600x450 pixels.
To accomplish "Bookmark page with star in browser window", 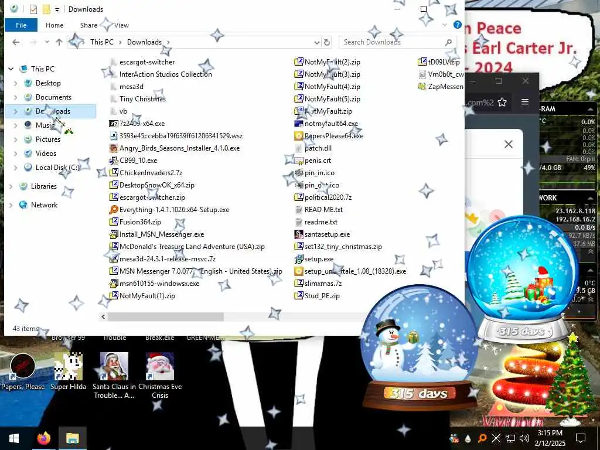I will 502,102.
